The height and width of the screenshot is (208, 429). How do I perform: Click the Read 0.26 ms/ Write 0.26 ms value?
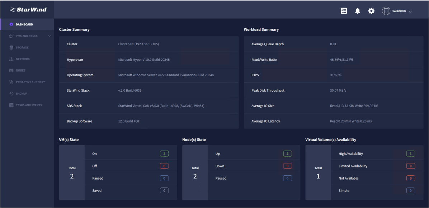(351, 121)
